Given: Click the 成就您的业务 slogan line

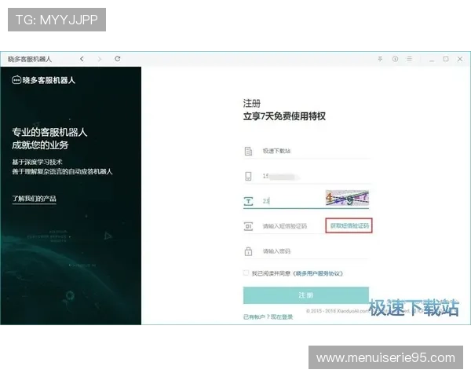Looking at the screenshot, I should [x=40, y=145].
